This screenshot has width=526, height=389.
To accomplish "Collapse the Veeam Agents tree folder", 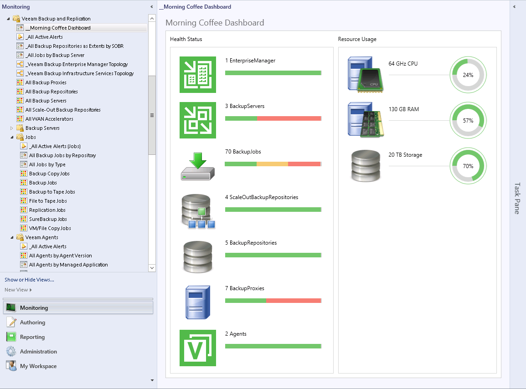I will (12, 237).
